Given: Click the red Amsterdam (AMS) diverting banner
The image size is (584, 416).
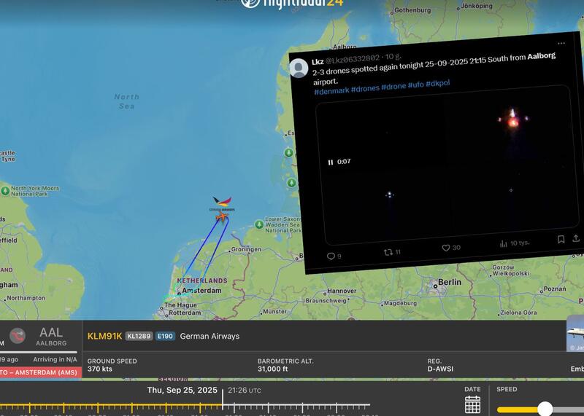Looking at the screenshot, I should [41, 372].
